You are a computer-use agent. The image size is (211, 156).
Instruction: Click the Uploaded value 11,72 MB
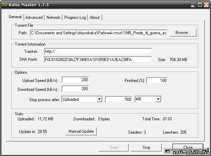pos(45,119)
